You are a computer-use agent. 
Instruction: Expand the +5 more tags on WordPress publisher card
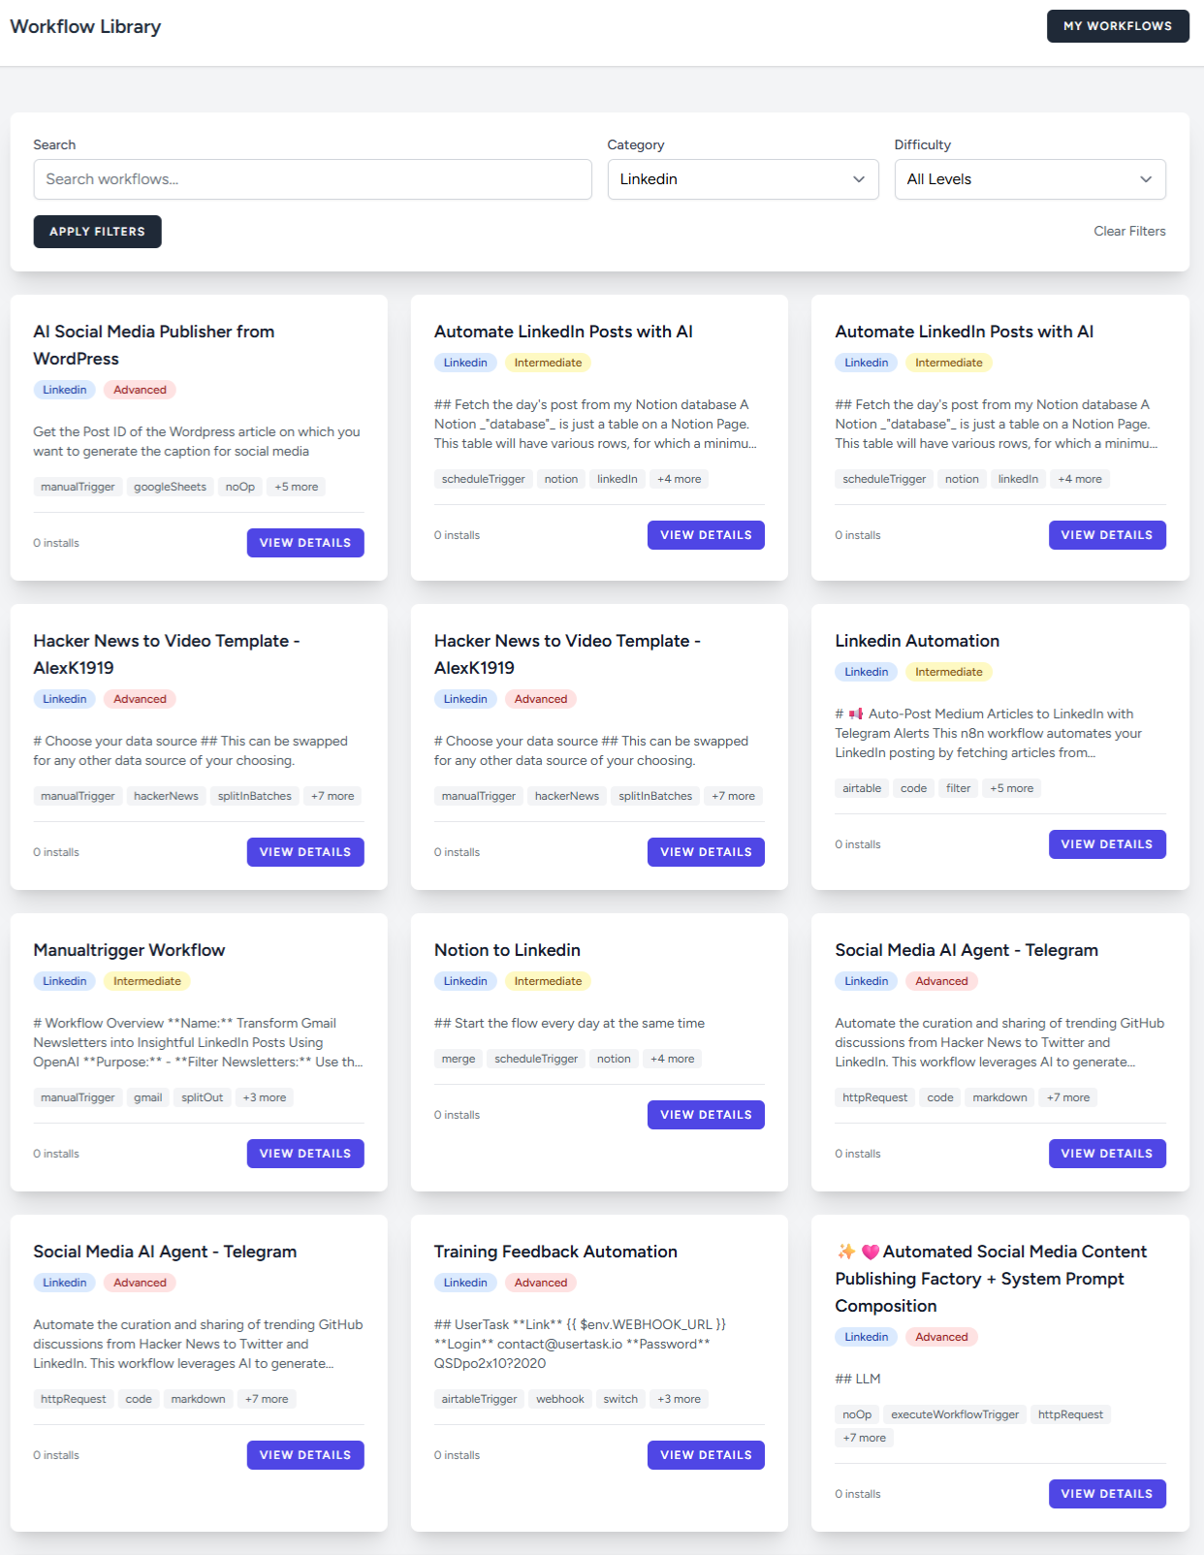[x=296, y=487]
